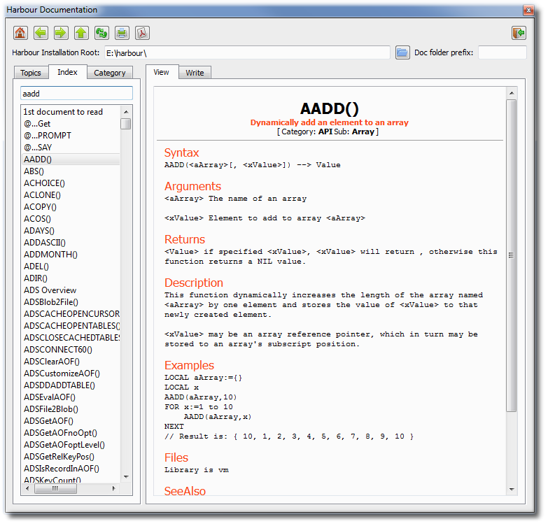Print the current document with the printer icon

[x=122, y=33]
